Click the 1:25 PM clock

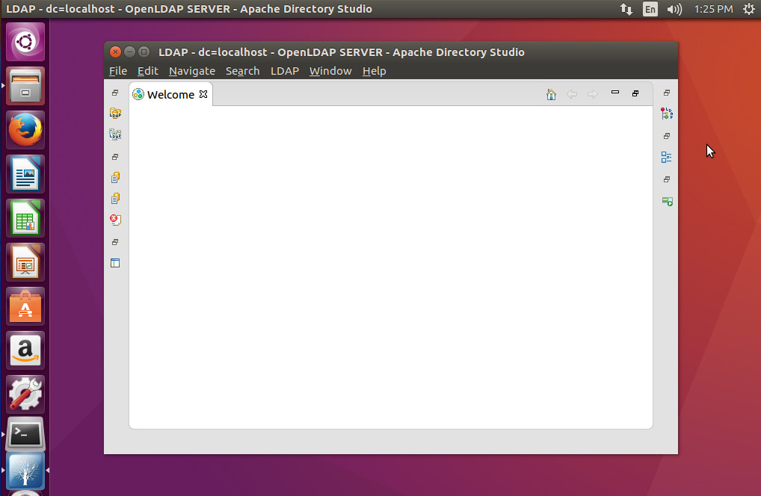713,9
